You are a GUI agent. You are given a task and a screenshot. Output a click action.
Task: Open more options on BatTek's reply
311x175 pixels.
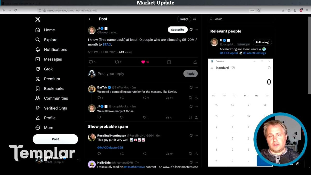click(x=196, y=87)
